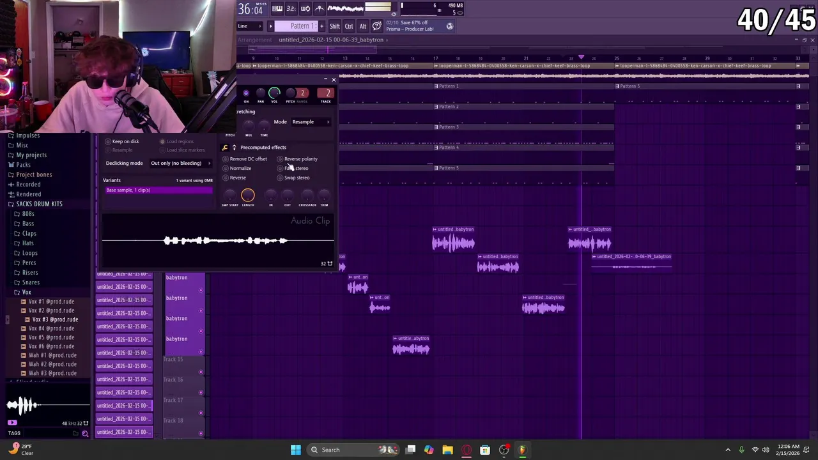The image size is (818, 460).
Task: Toggle the loop recording icon in the toolbar
Action: [305, 8]
